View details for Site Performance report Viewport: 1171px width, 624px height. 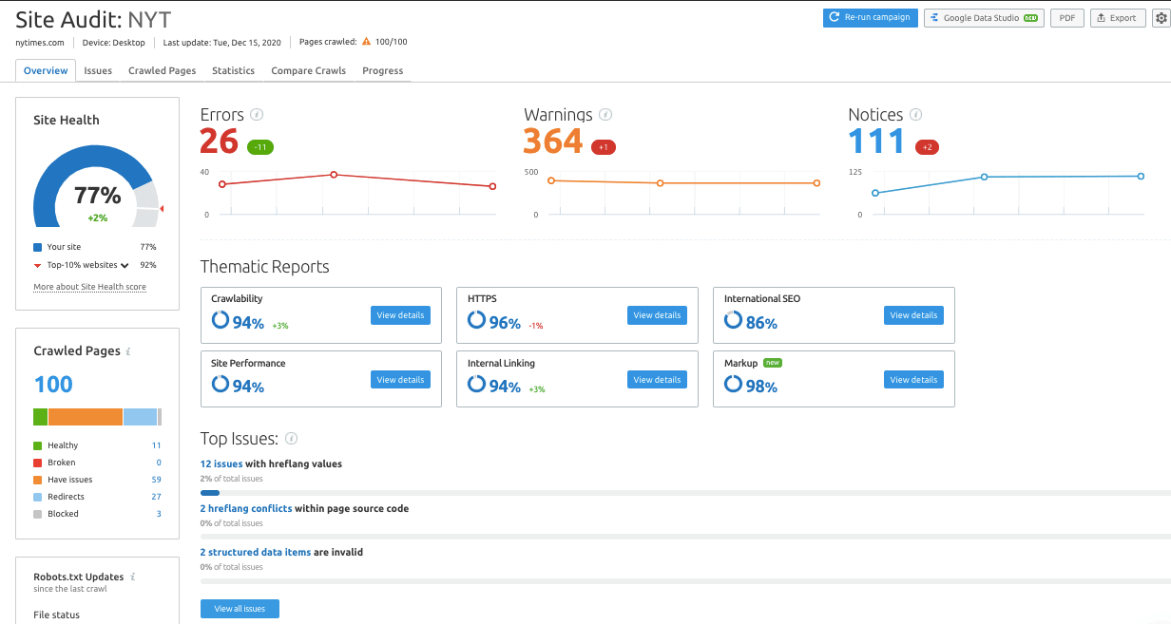400,380
